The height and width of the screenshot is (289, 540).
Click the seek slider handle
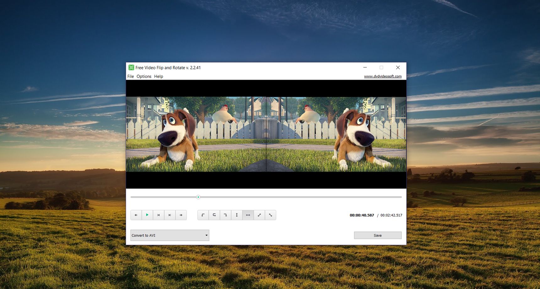coord(198,197)
